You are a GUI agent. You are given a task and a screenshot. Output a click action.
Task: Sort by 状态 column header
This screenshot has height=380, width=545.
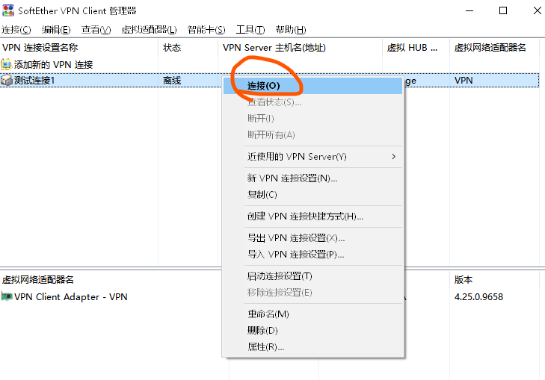pos(188,47)
